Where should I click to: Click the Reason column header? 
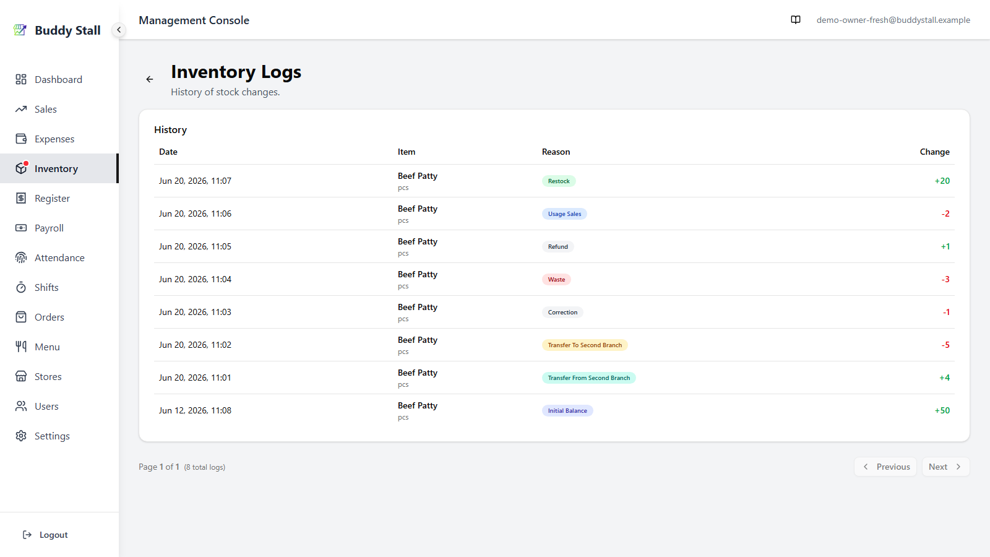point(556,152)
